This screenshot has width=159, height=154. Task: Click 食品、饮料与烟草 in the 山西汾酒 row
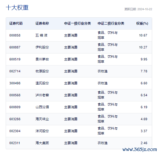107,107
